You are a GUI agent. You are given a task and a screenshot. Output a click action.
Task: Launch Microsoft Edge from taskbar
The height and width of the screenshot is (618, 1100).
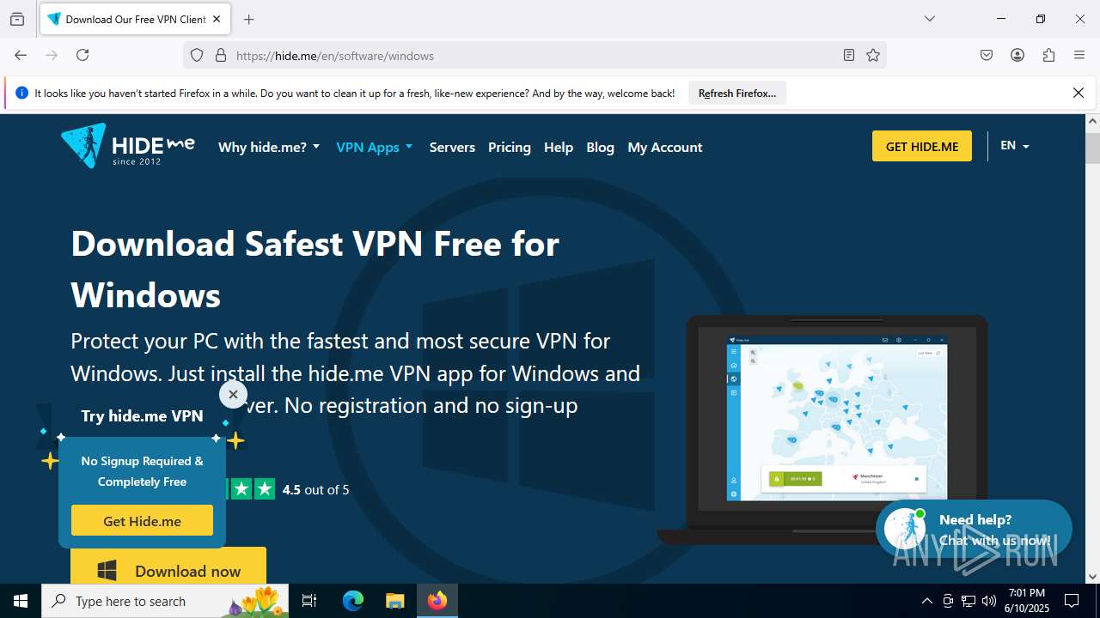point(353,601)
